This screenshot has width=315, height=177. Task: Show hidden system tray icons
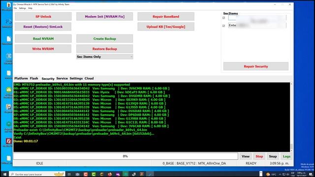pos(280,174)
